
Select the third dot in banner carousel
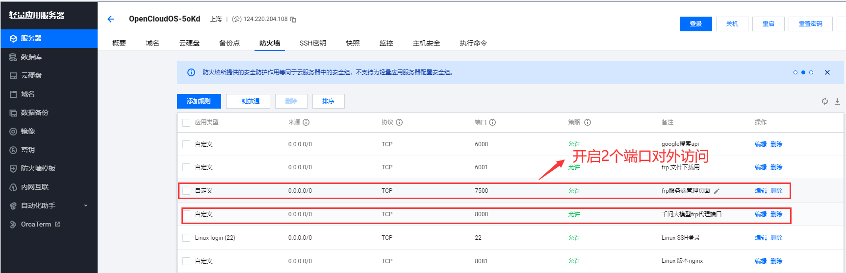[x=811, y=72]
